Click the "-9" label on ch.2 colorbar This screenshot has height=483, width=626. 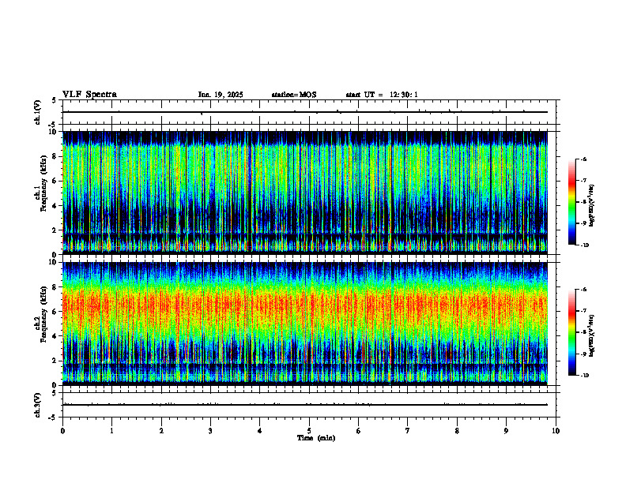(x=583, y=354)
